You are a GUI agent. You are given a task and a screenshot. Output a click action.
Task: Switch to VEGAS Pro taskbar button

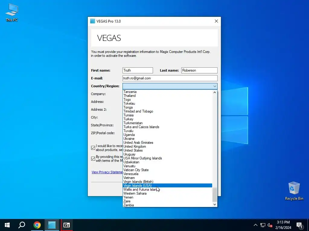pos(52,225)
